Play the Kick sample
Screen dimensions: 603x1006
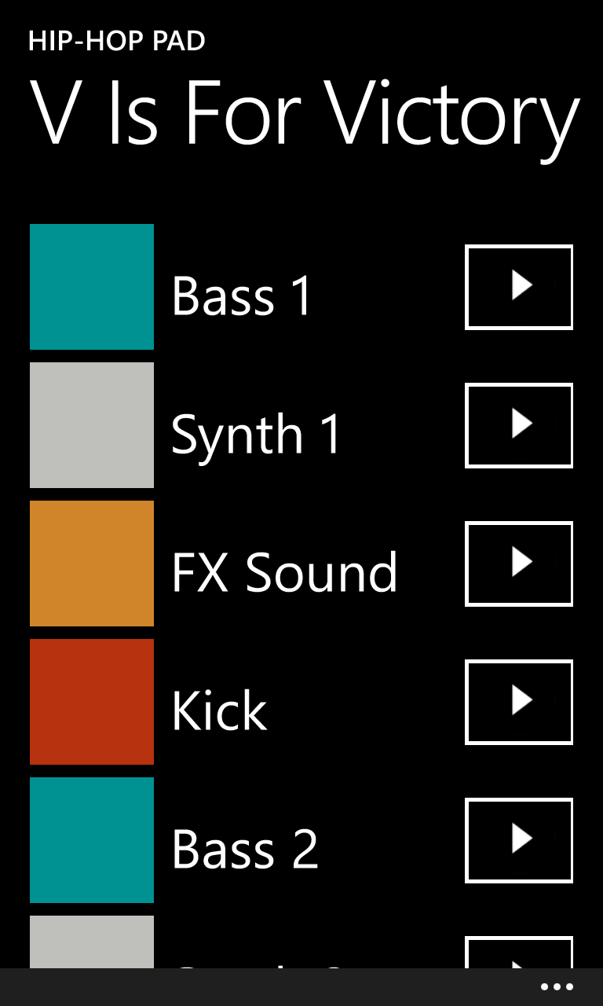[x=519, y=702]
